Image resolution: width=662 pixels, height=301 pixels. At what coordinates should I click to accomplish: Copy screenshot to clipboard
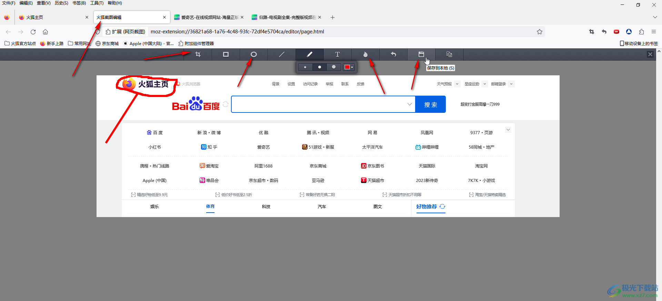[x=449, y=54]
